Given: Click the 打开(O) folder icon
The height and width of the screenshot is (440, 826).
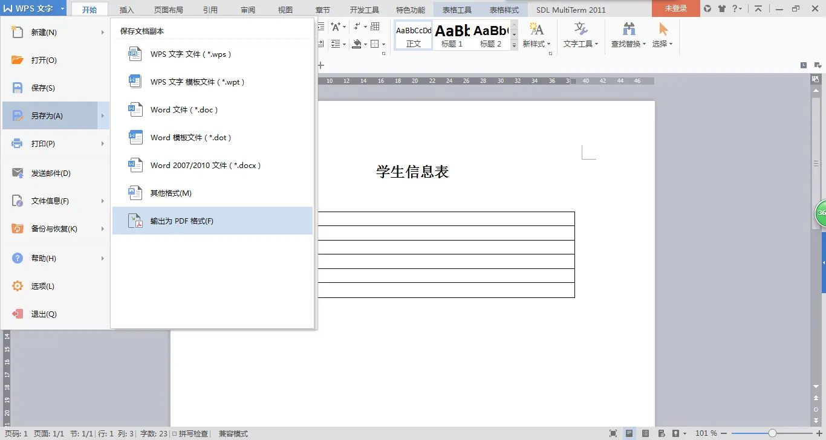Looking at the screenshot, I should (18, 60).
